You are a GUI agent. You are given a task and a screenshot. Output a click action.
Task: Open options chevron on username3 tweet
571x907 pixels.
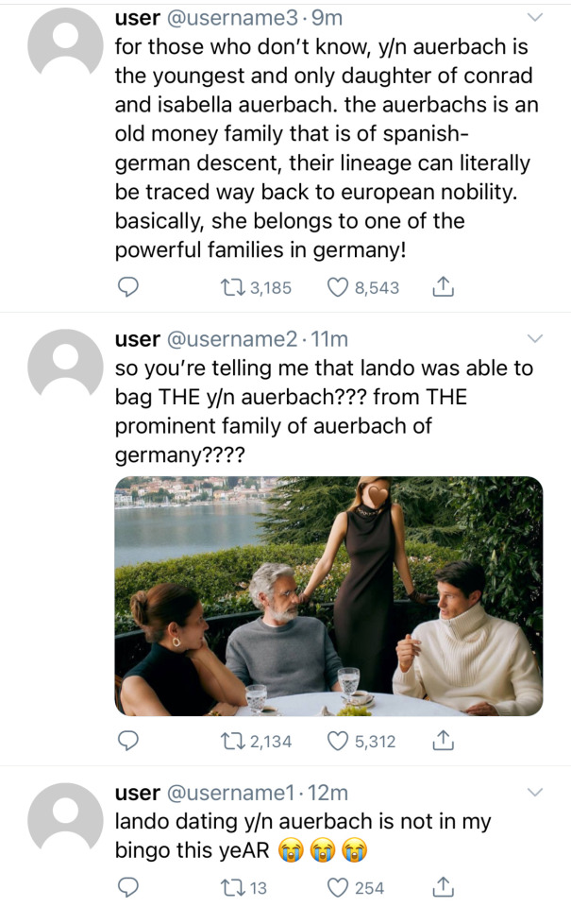(x=534, y=17)
